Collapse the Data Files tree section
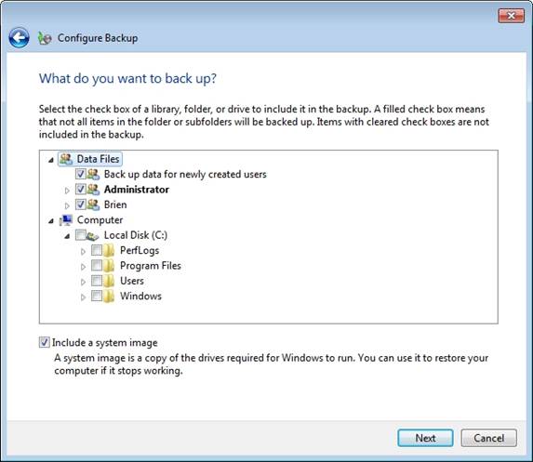The width and height of the screenshot is (533, 462). [51, 160]
